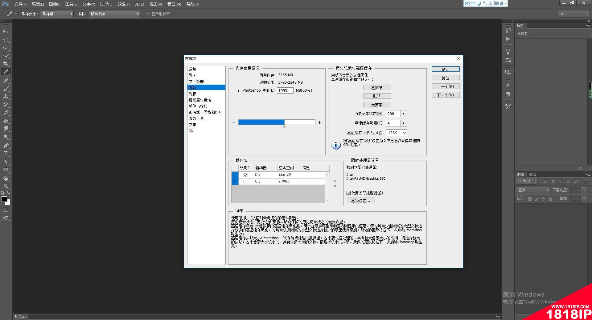Image resolution: width=592 pixels, height=320 pixels.
Task: Select the Elliptical Marquee tool
Action: point(6,40)
